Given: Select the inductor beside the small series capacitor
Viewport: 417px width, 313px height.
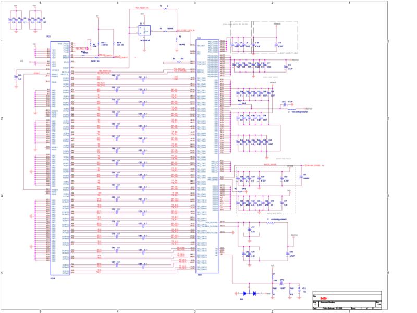Looking at the screenshot, I should (x=292, y=109).
